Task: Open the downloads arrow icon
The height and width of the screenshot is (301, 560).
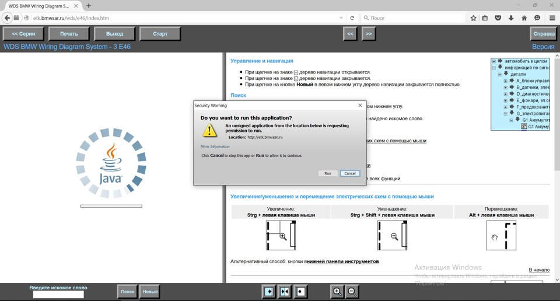Action: [x=511, y=18]
